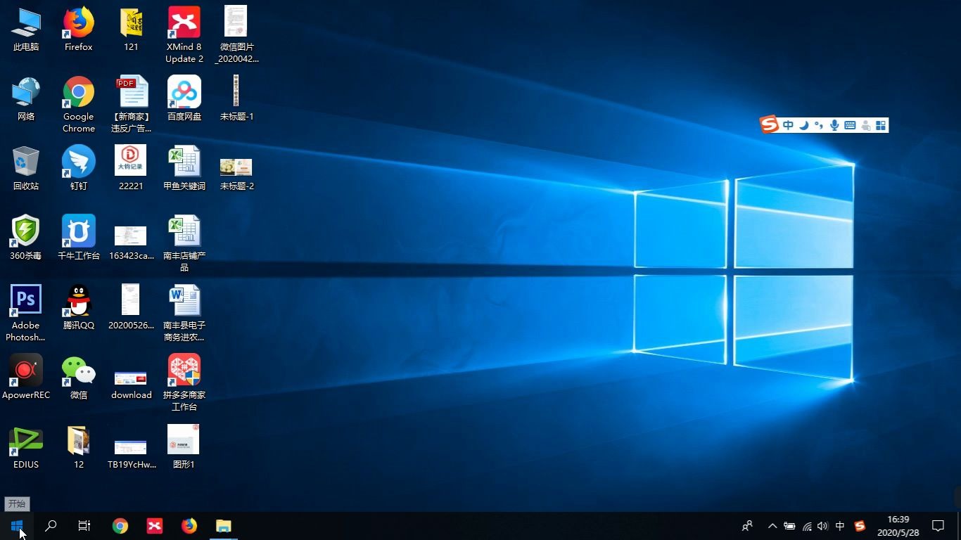
Task: Select the TB19YcHw image file
Action: 131,454
